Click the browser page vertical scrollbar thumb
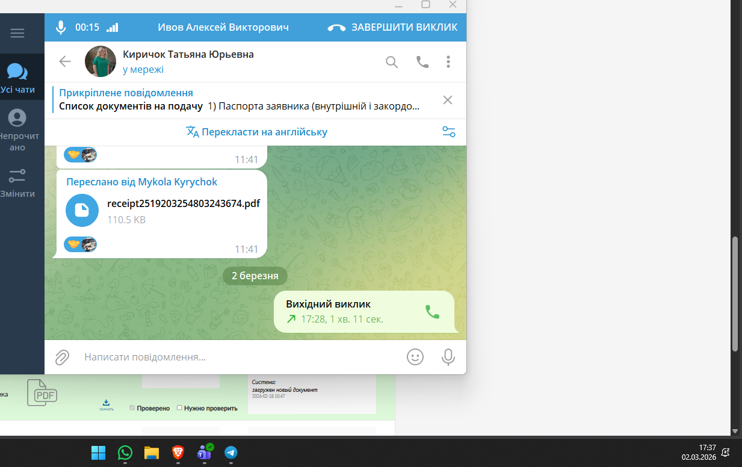742x467 pixels. coord(735,294)
